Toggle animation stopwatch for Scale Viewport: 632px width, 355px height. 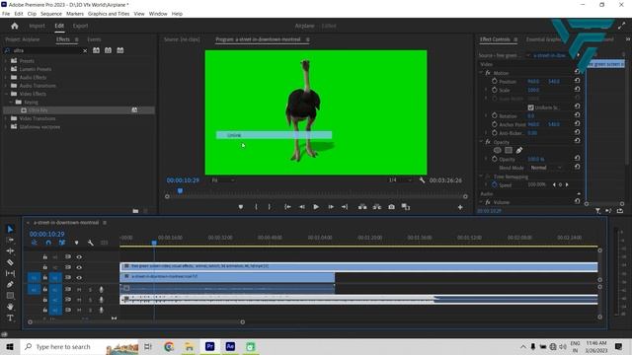(495, 90)
